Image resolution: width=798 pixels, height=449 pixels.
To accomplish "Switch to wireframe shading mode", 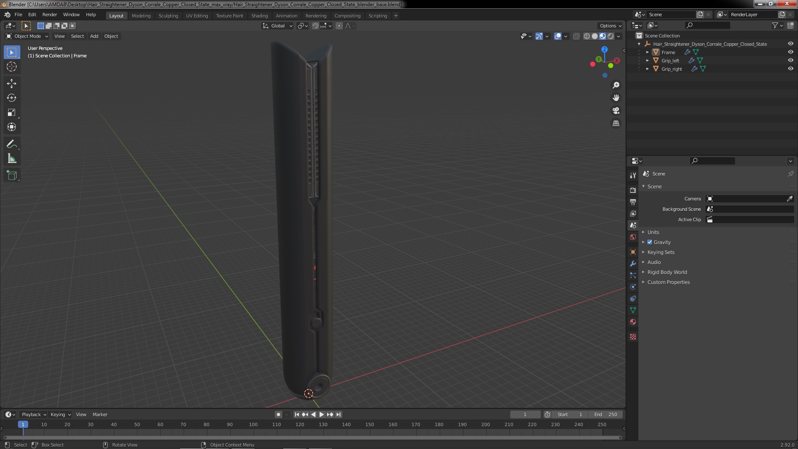I will coord(587,36).
